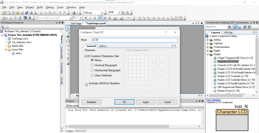This screenshot has width=259, height=133.
Task: Select the Ellipse drawing tool
Action: pyautogui.click(x=68, y=45)
